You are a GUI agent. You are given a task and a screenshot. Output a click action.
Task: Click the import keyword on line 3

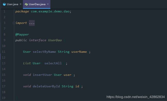21,23
